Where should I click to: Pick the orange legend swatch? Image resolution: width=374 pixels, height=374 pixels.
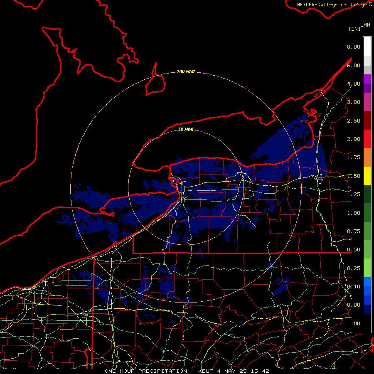[367, 157]
